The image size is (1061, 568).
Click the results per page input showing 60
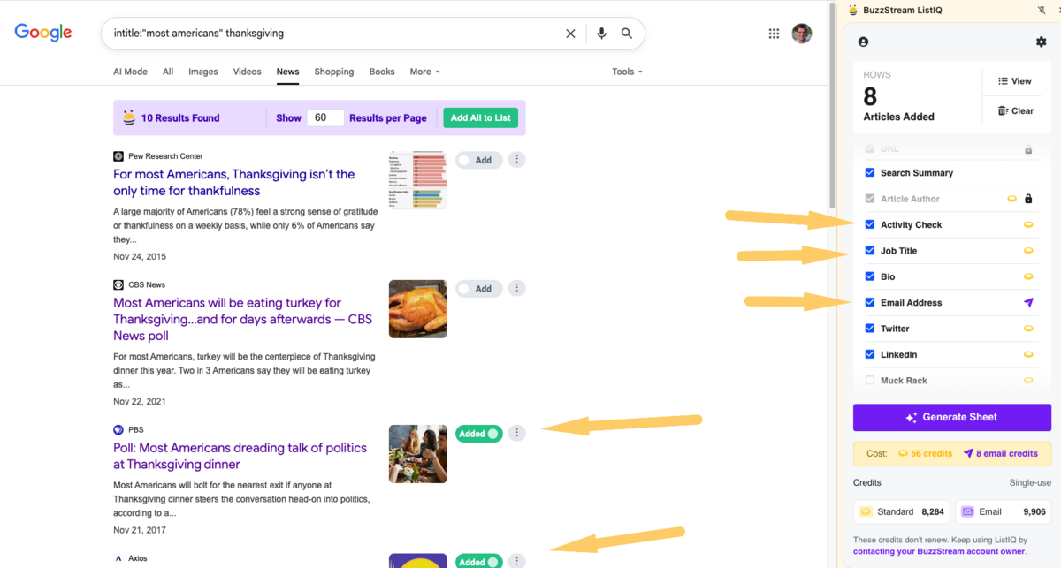pyautogui.click(x=325, y=117)
